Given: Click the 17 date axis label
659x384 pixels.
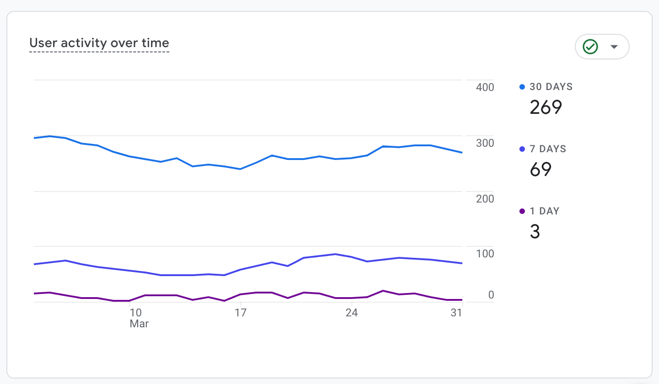Looking at the screenshot, I should 241,313.
